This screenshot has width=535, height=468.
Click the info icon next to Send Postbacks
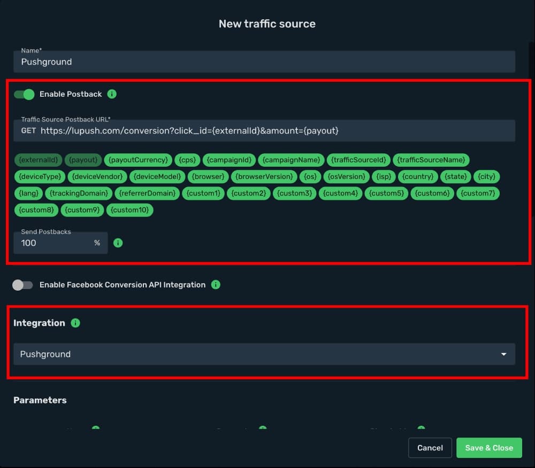pyautogui.click(x=118, y=243)
